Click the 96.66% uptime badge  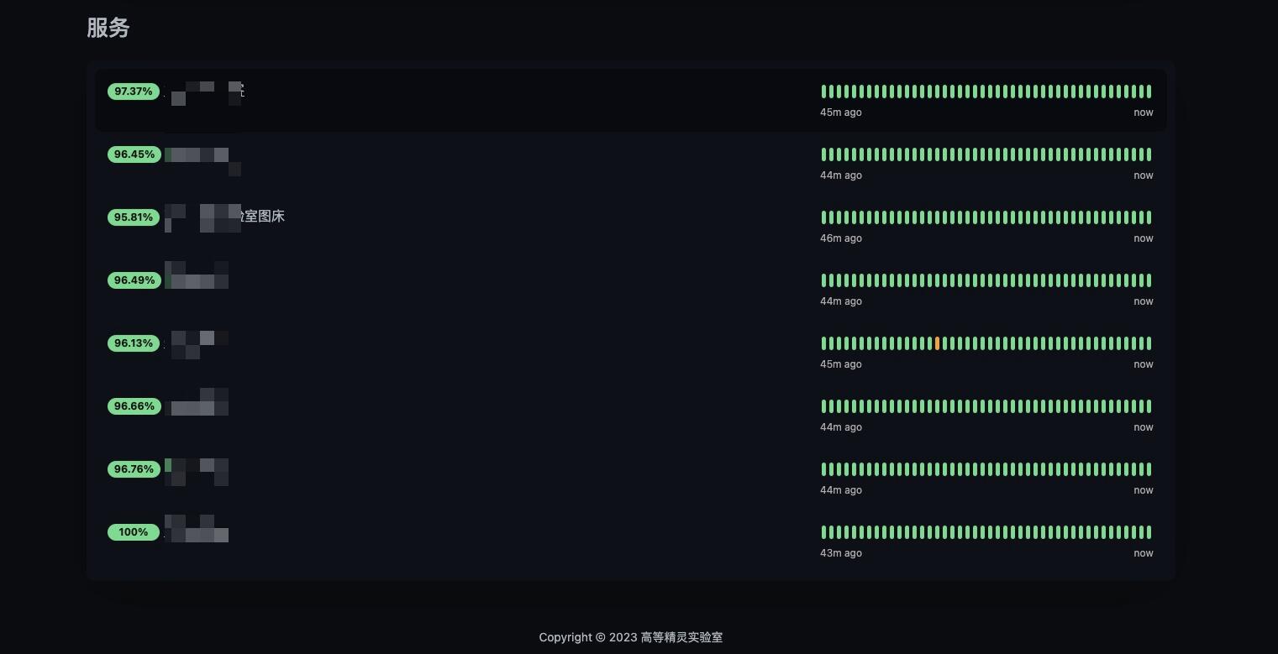click(134, 406)
